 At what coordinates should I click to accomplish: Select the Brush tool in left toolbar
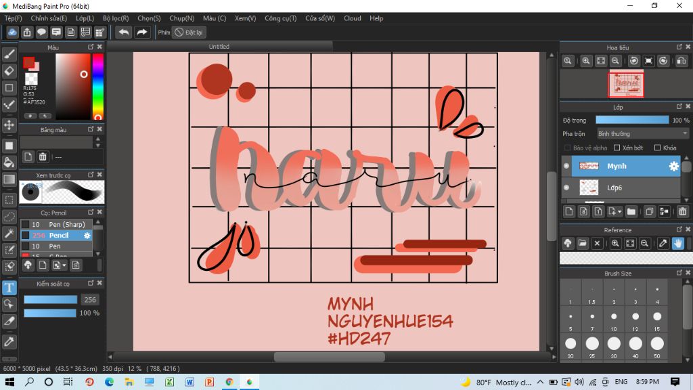[9, 54]
